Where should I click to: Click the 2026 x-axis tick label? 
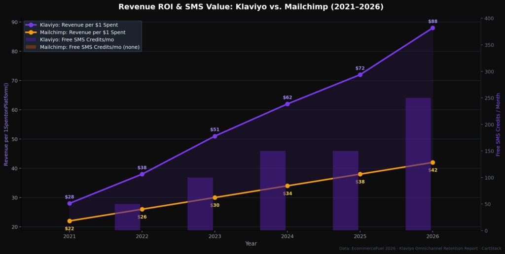coord(433,236)
